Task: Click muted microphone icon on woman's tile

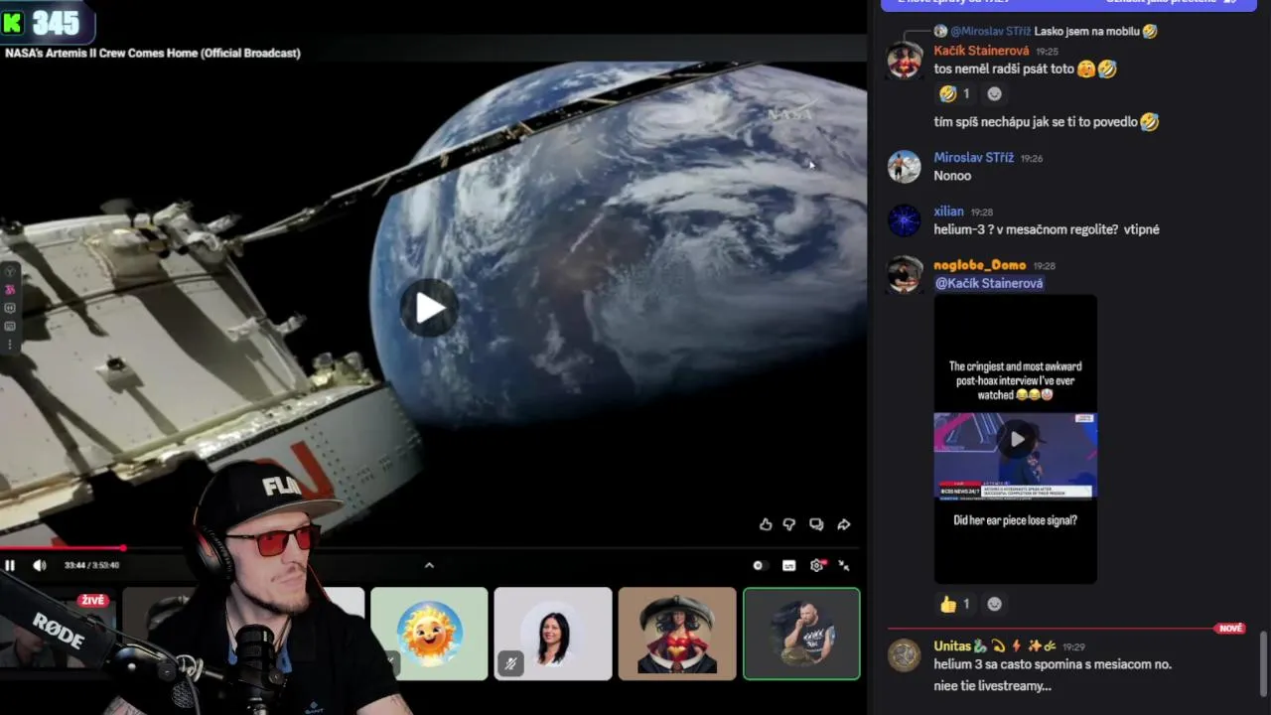Action: click(510, 663)
